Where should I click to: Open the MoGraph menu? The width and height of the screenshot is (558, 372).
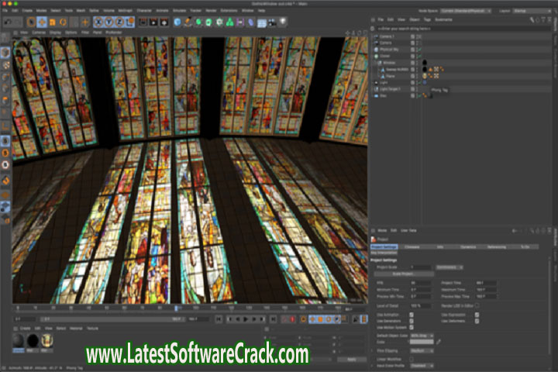point(126,11)
